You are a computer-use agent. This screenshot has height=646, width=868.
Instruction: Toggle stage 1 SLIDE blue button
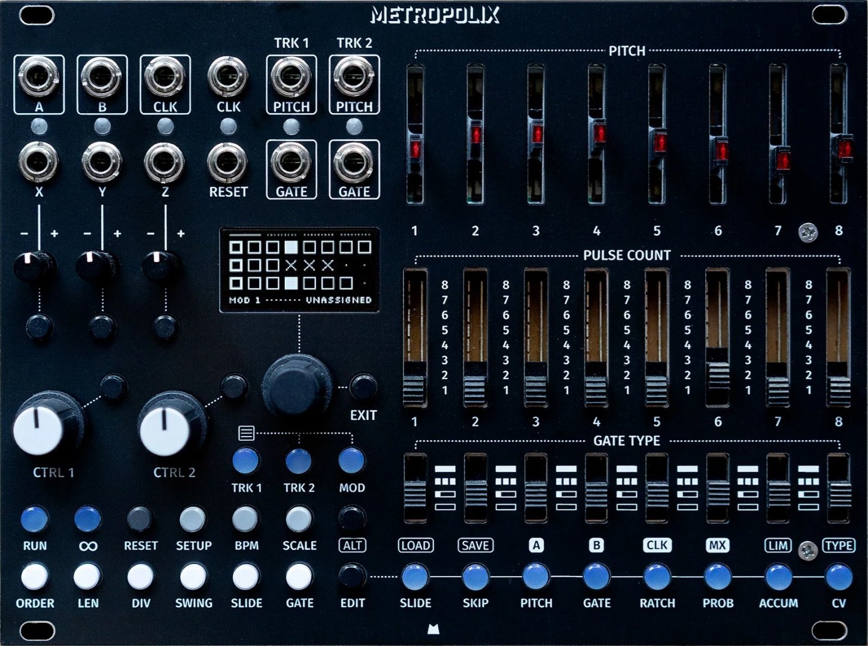coord(415,577)
